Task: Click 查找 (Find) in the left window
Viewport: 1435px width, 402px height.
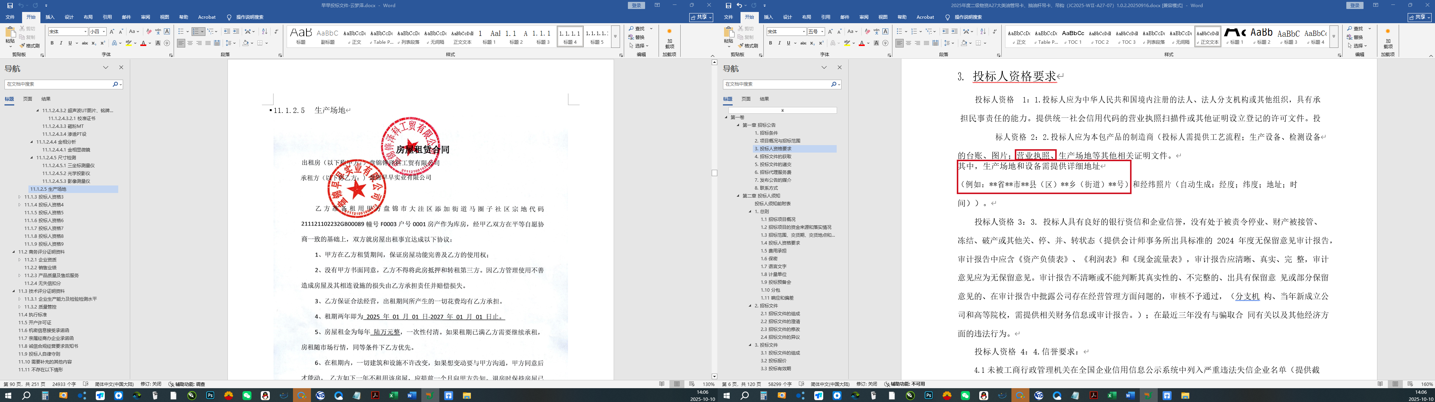Action: 637,29
